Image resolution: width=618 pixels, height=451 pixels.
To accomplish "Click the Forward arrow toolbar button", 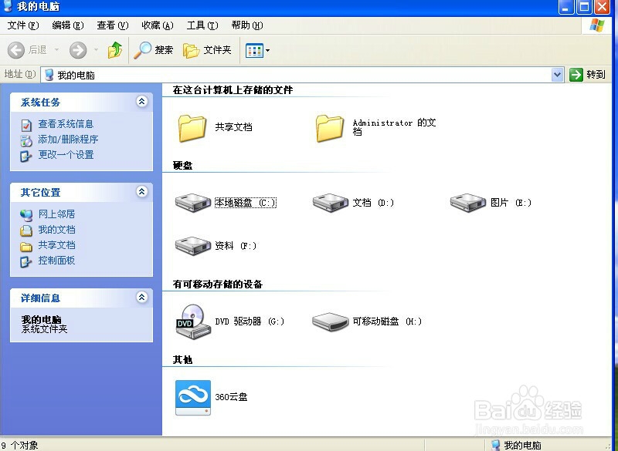I will pyautogui.click(x=78, y=50).
